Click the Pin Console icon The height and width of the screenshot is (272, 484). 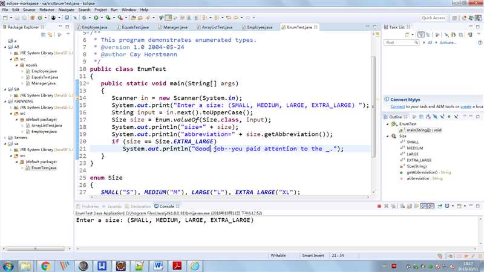click(x=440, y=206)
